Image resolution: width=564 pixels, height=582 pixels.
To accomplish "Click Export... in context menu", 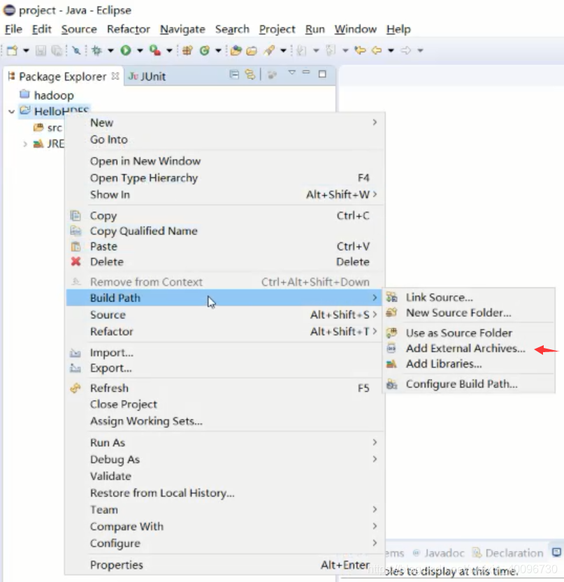I will (224, 368).
